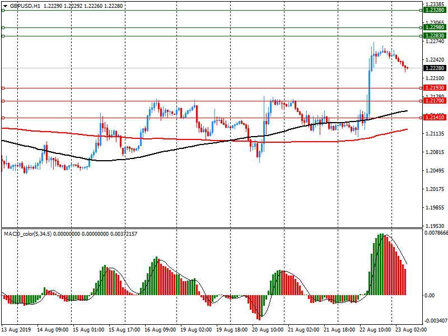Click the 1.22740 price scale value
448x336 pixels.
pyautogui.click(x=435, y=41)
